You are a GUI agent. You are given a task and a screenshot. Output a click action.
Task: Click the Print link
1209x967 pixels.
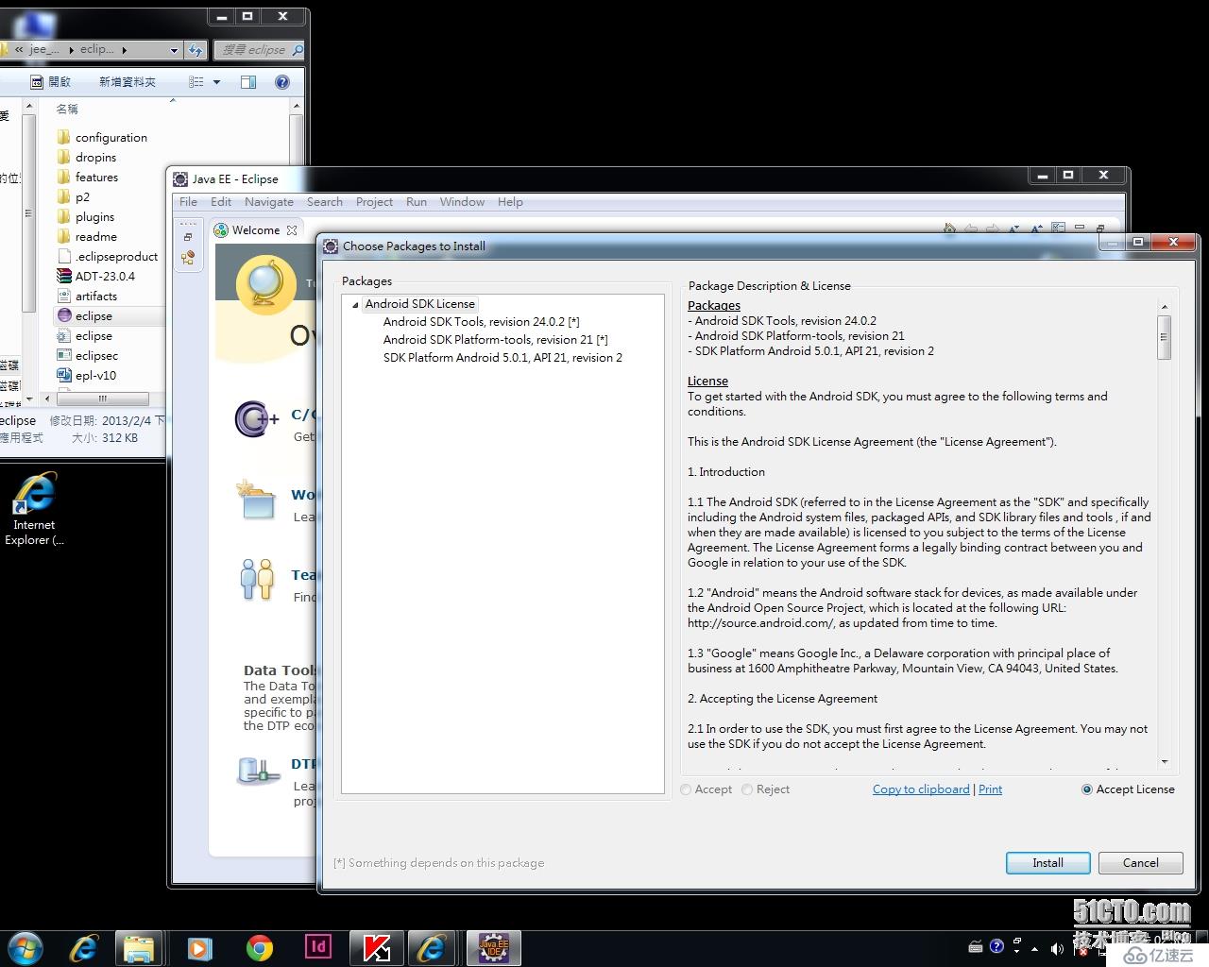(x=990, y=789)
